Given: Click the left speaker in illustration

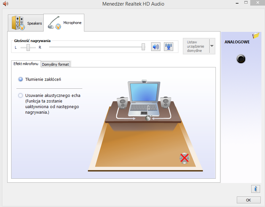Looking at the screenshot, I should pyautogui.click(x=123, y=103).
